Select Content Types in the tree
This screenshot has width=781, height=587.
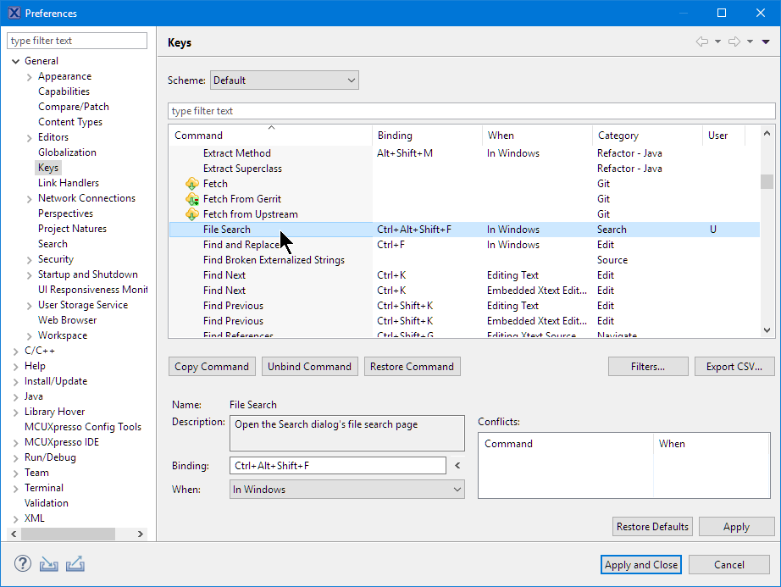(69, 122)
